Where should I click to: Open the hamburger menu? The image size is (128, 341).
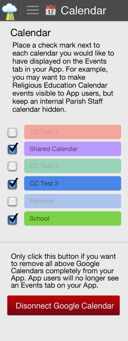coord(32,10)
